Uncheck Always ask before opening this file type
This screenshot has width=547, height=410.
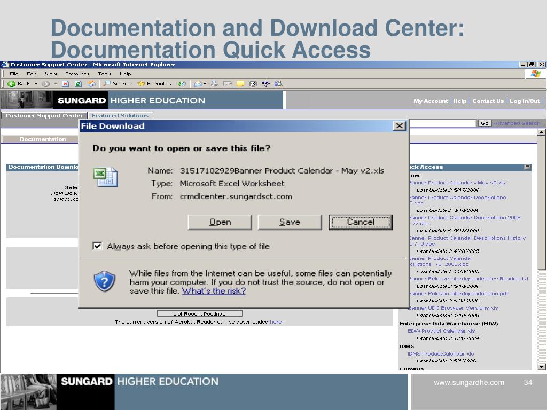point(97,246)
